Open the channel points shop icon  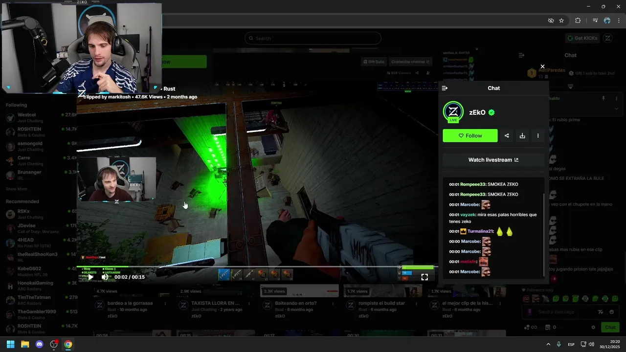548,327
